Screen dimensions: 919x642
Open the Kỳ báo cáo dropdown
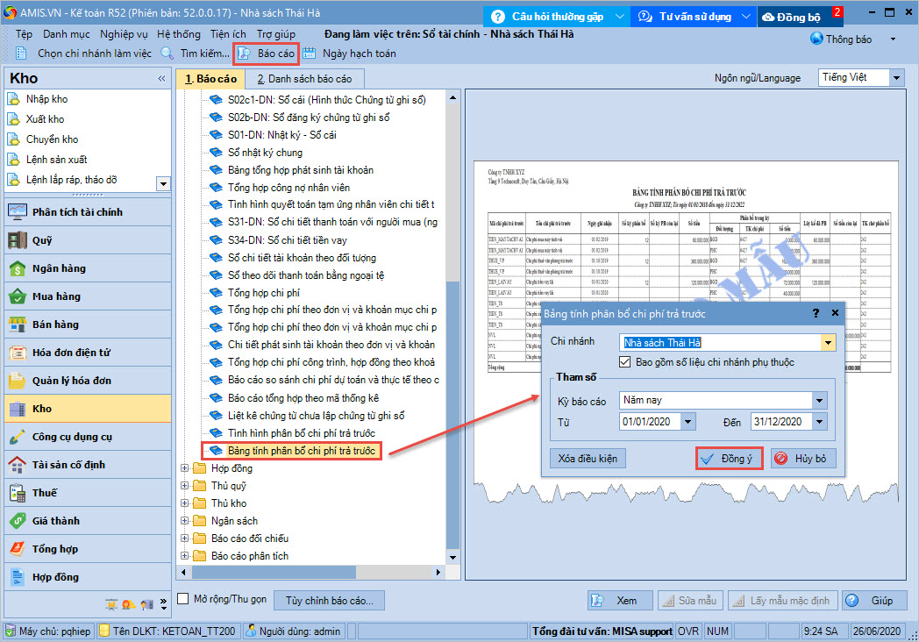pos(819,401)
